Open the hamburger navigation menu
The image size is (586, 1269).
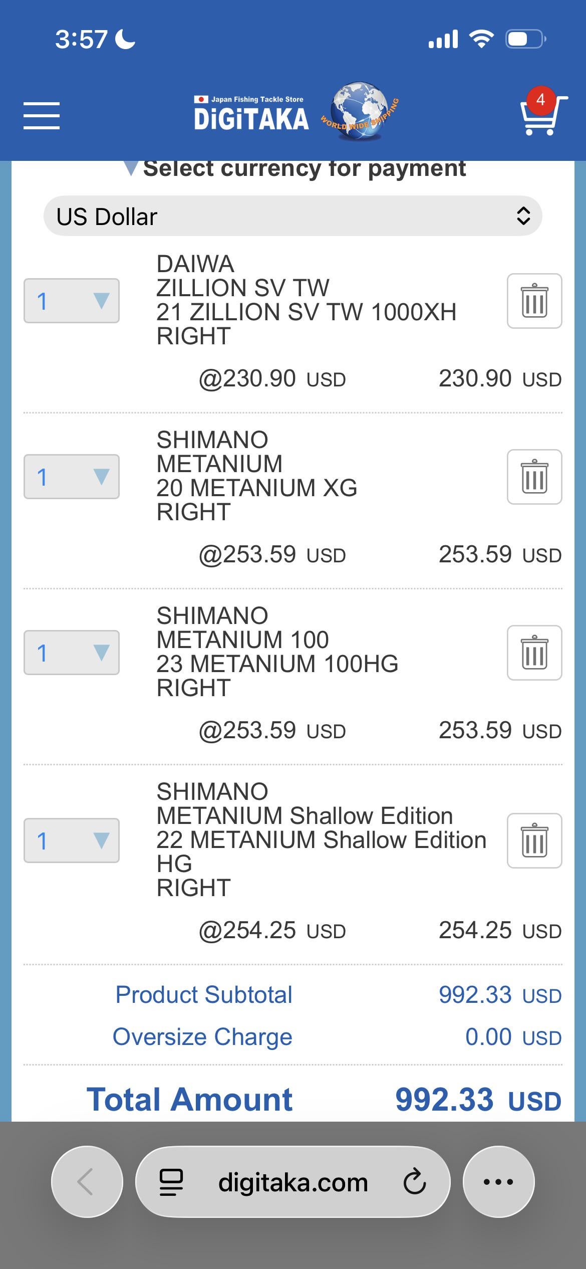(x=42, y=116)
